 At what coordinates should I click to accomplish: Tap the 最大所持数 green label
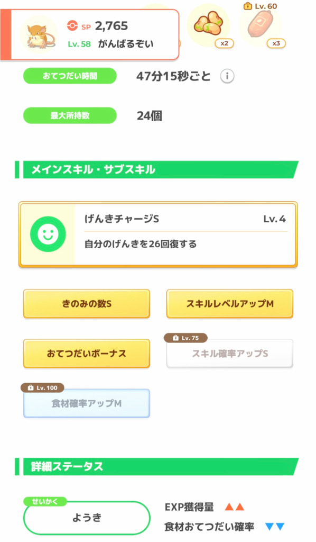70,115
